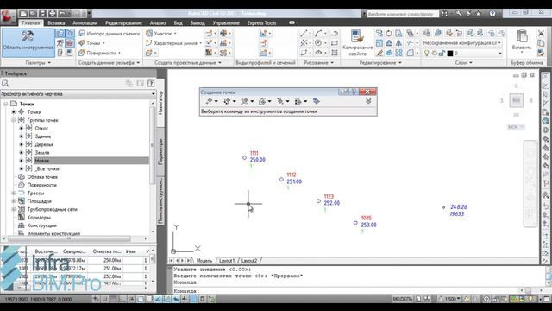Screen dimensions: 552x311
Task: Toggle layer lock padlock icon
Action: pyautogui.click(x=442, y=54)
